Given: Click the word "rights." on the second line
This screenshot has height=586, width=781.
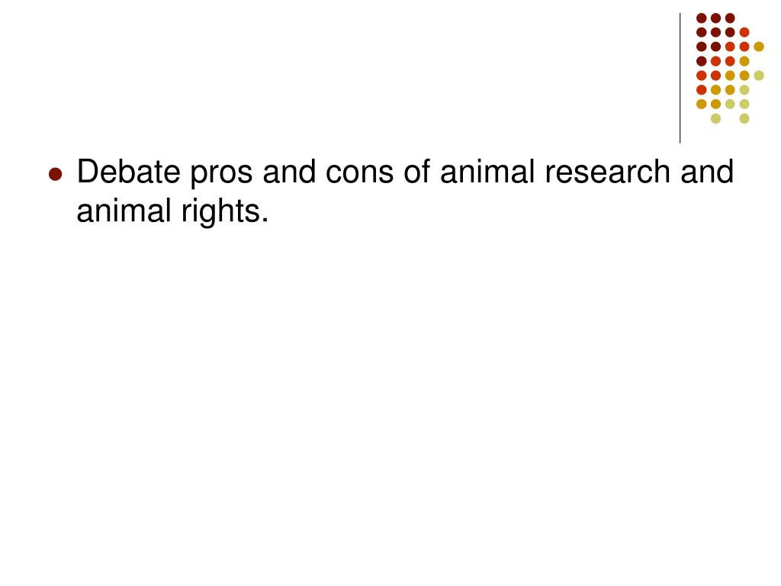Looking at the screenshot, I should pos(225,211).
